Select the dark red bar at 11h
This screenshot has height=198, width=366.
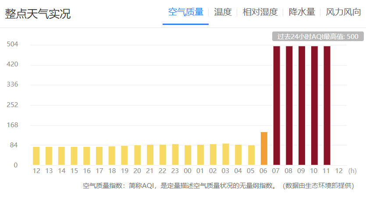coord(327,105)
